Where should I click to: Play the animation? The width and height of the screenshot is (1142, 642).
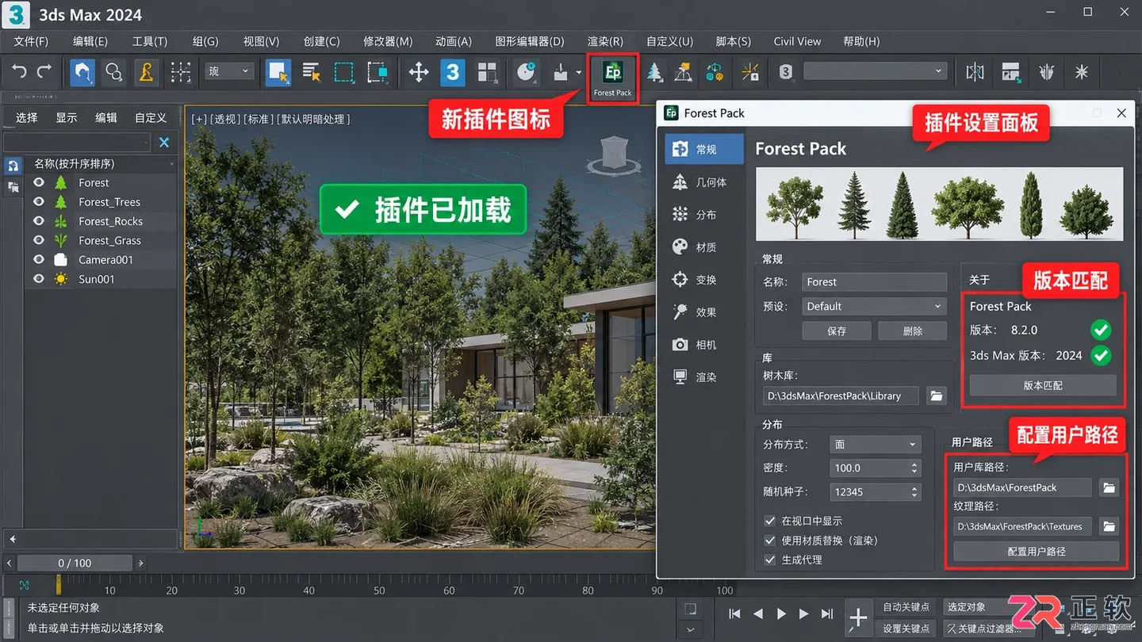click(x=781, y=613)
